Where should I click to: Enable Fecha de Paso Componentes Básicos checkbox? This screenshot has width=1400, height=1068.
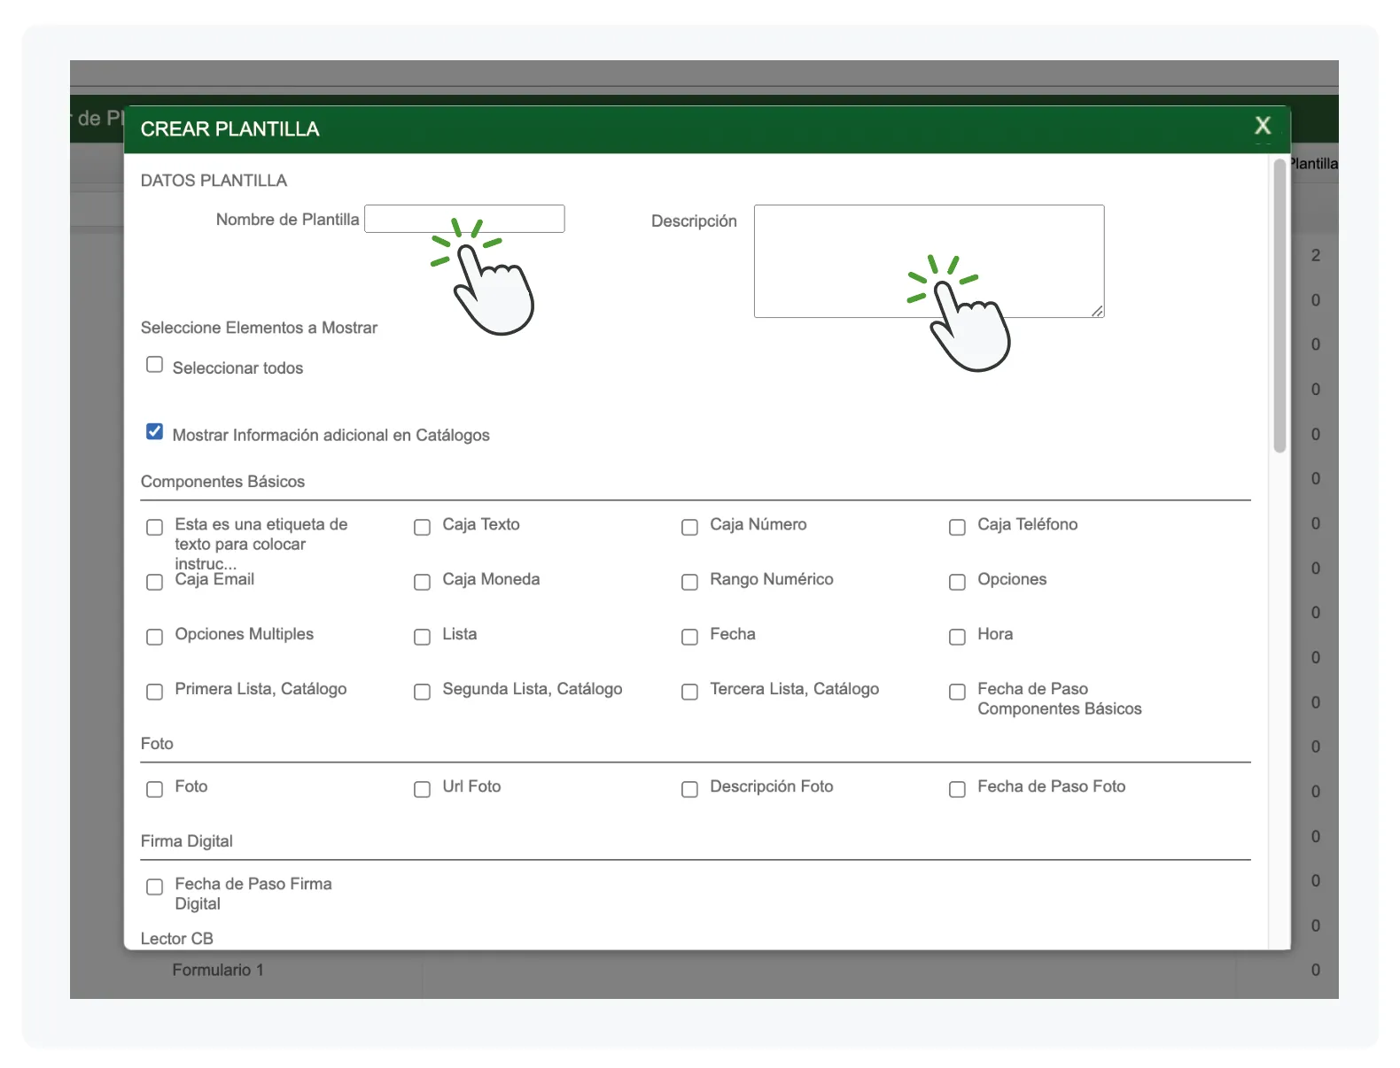click(957, 692)
